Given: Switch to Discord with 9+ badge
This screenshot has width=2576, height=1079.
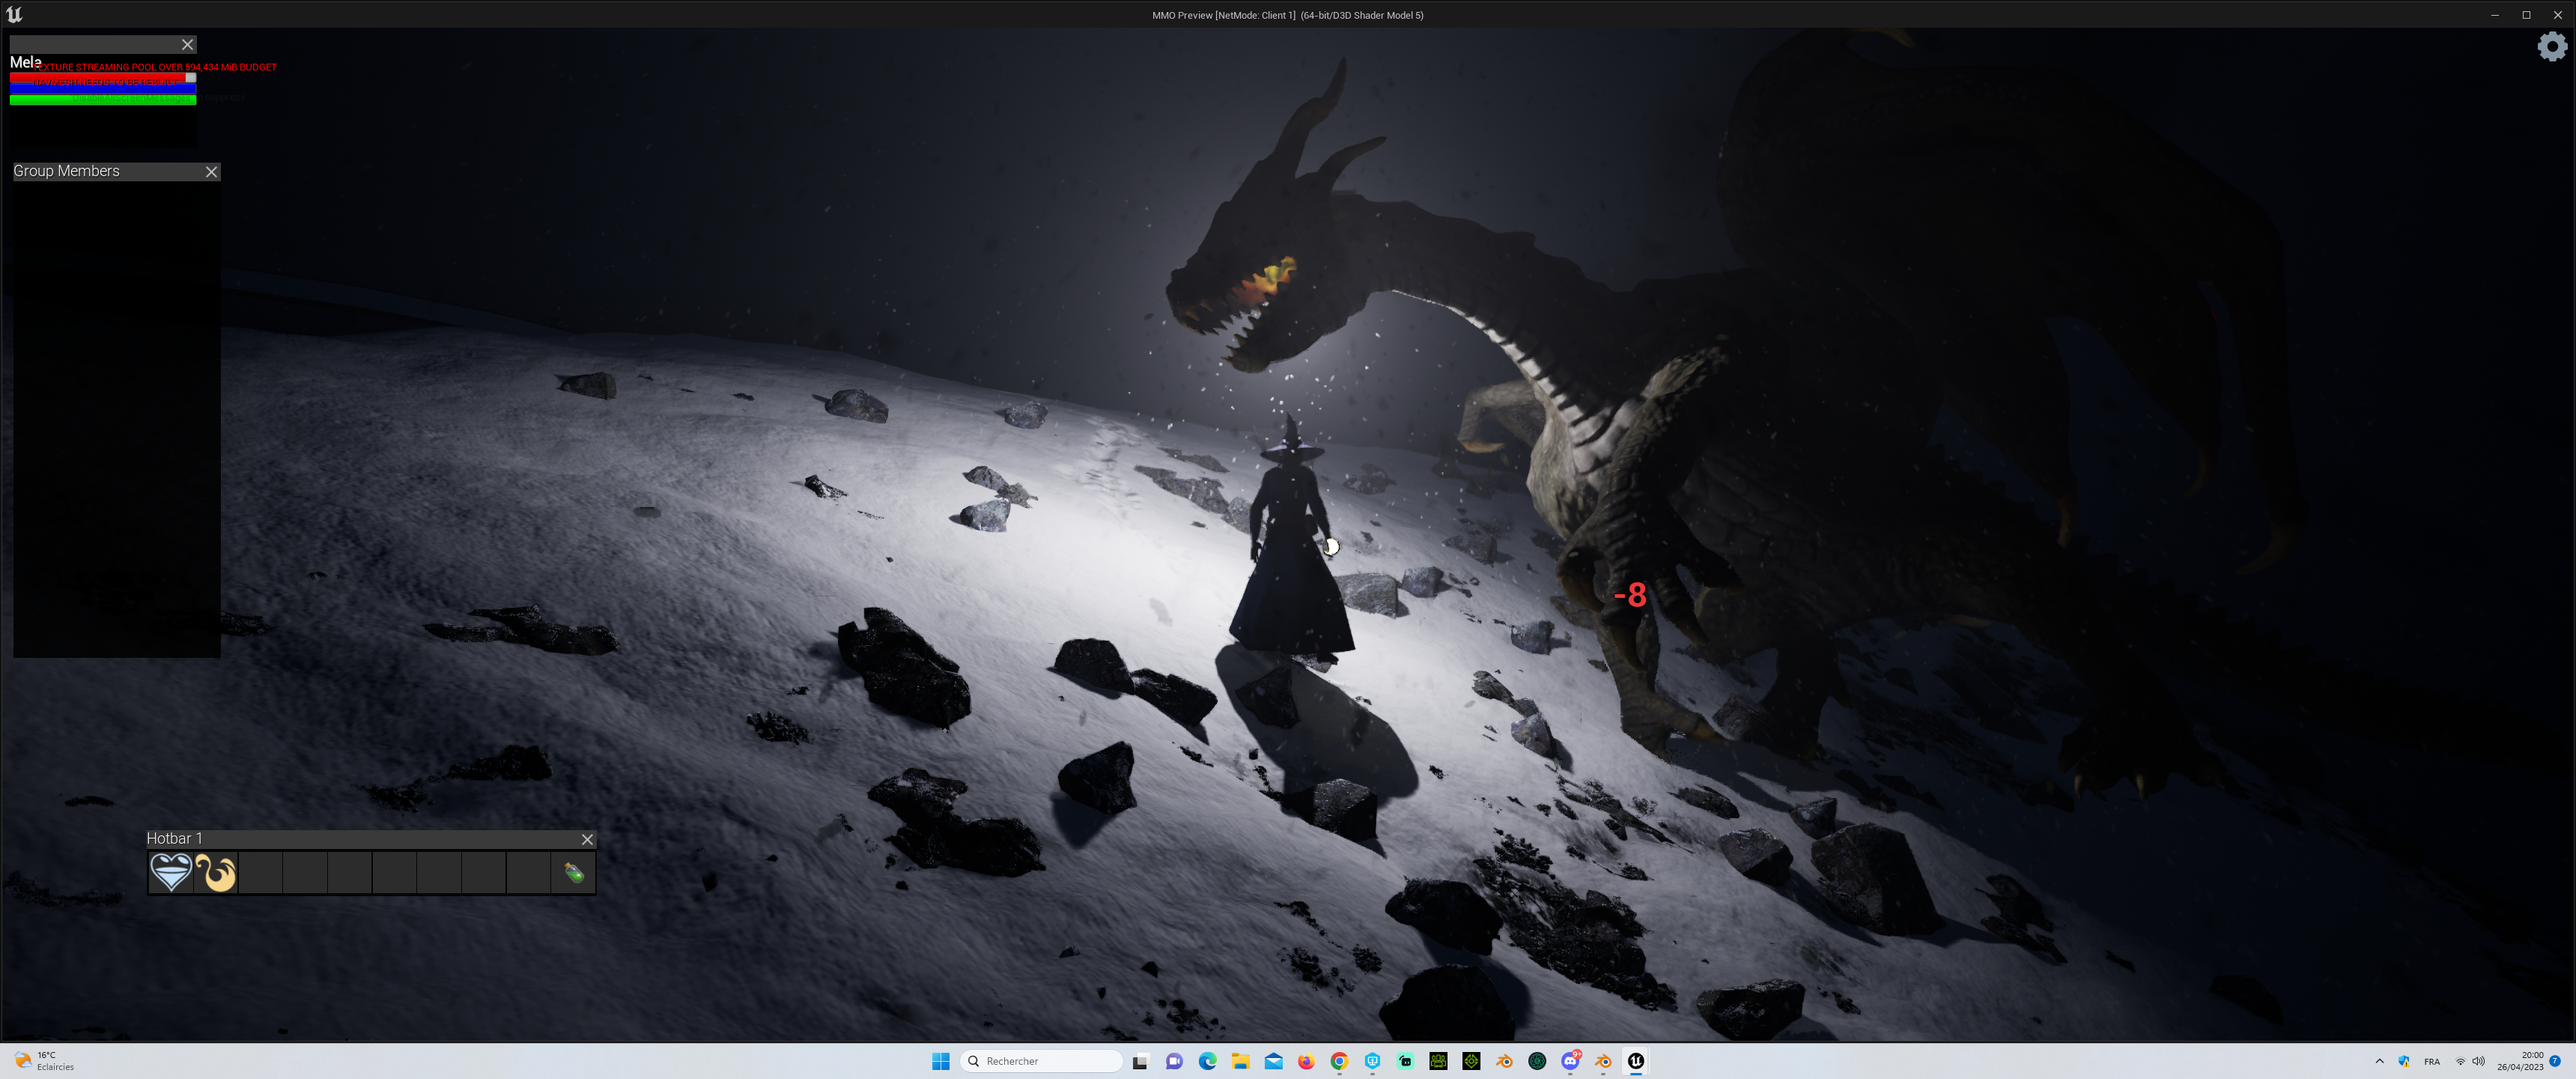Looking at the screenshot, I should (1570, 1061).
